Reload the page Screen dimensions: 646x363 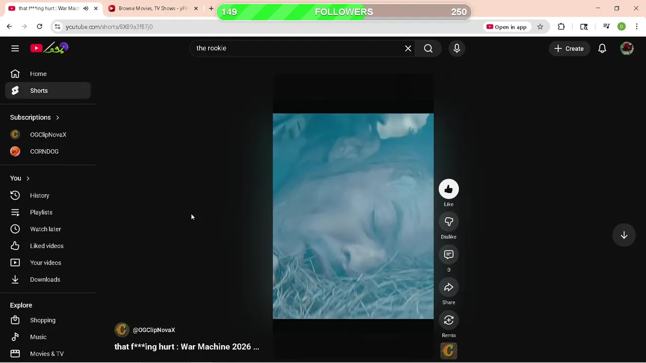[39, 27]
